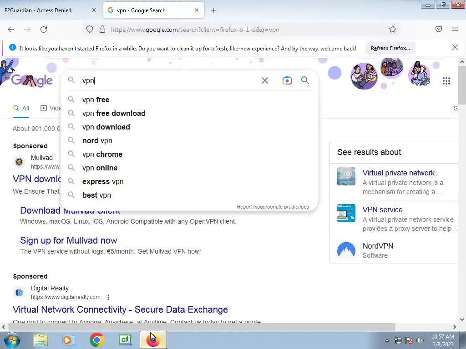This screenshot has height=349, width=466.
Task: Open the tracking protection shield icon
Action: click(x=90, y=30)
